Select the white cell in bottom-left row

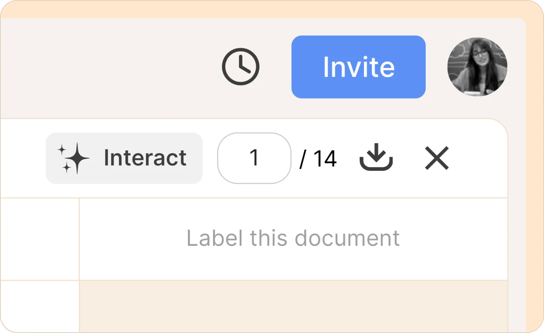[x=39, y=306]
